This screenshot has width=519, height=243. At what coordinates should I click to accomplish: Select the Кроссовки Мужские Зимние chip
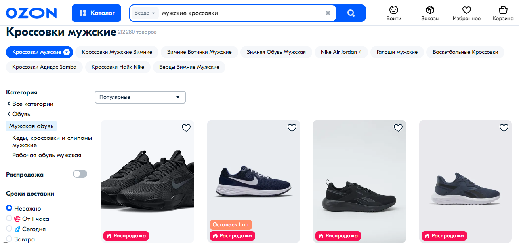(117, 52)
